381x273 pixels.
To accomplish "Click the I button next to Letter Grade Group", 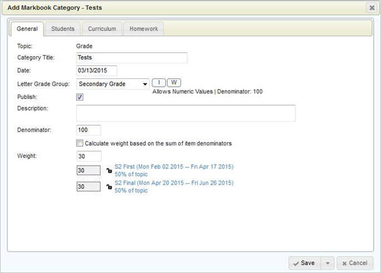I will 159,83.
